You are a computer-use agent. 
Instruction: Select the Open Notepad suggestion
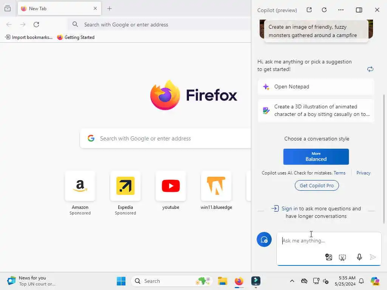coord(316,87)
